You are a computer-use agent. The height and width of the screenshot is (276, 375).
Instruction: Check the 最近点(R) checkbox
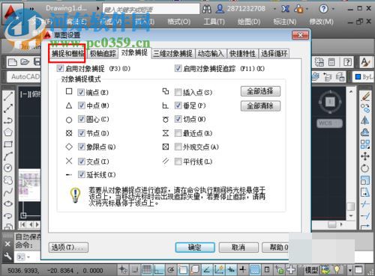(178, 133)
